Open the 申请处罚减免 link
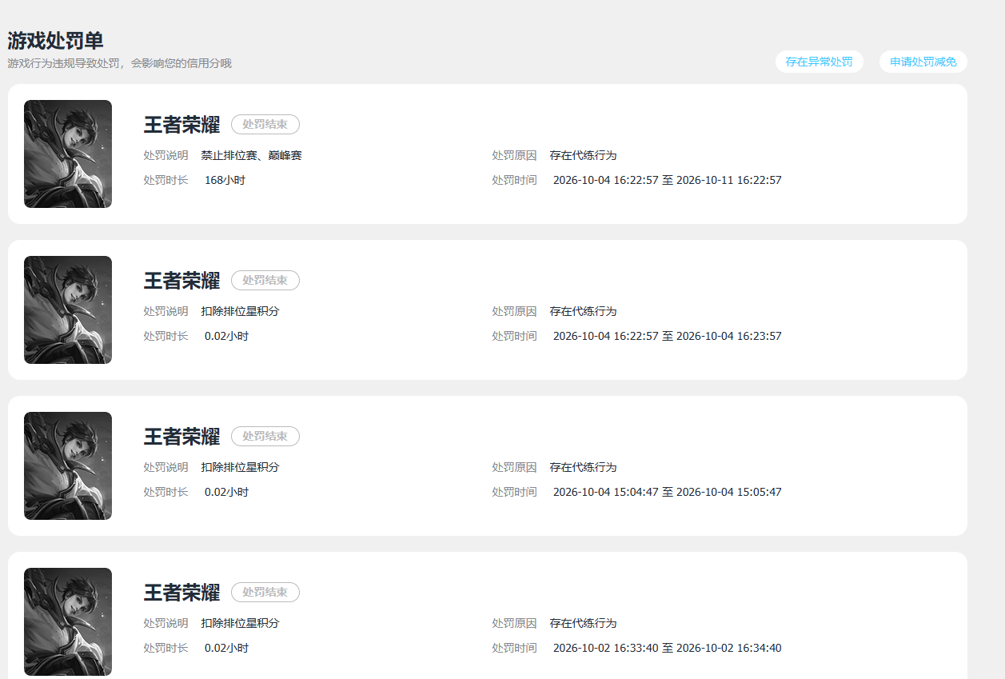 pyautogui.click(x=923, y=62)
